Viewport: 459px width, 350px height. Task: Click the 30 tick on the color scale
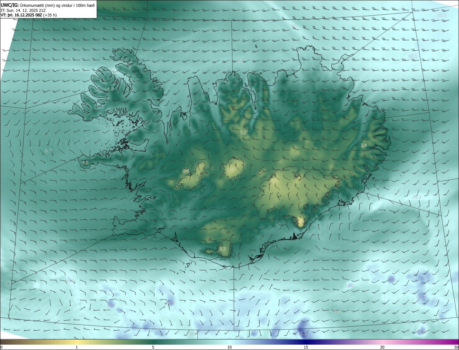point(382,347)
